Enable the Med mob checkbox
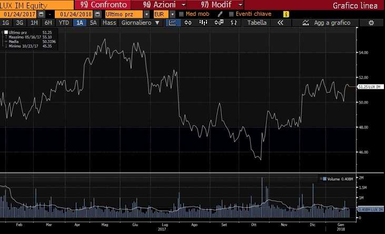385x234 pixels. pyautogui.click(x=181, y=14)
